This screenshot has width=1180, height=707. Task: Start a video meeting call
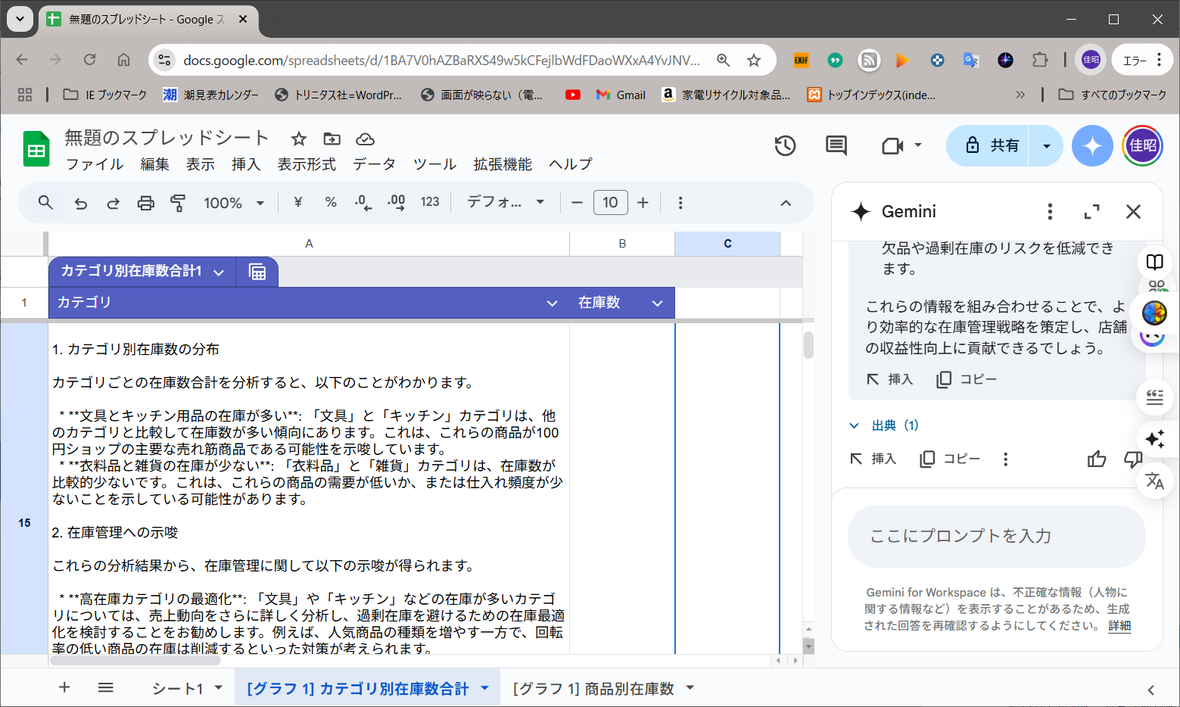893,145
